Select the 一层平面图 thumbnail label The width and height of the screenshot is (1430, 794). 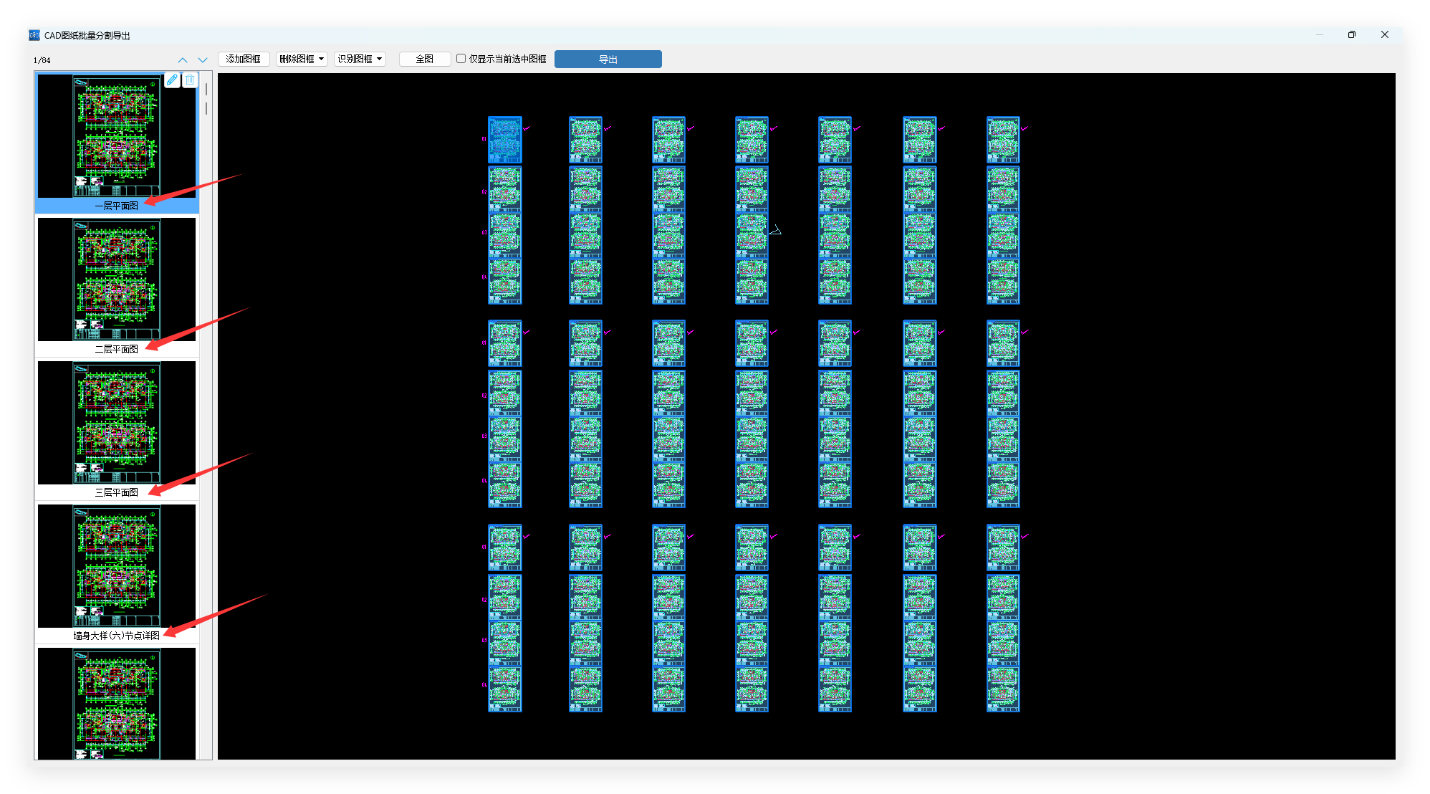tap(117, 206)
